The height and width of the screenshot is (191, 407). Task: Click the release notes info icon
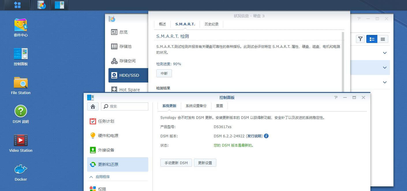click(x=266, y=136)
